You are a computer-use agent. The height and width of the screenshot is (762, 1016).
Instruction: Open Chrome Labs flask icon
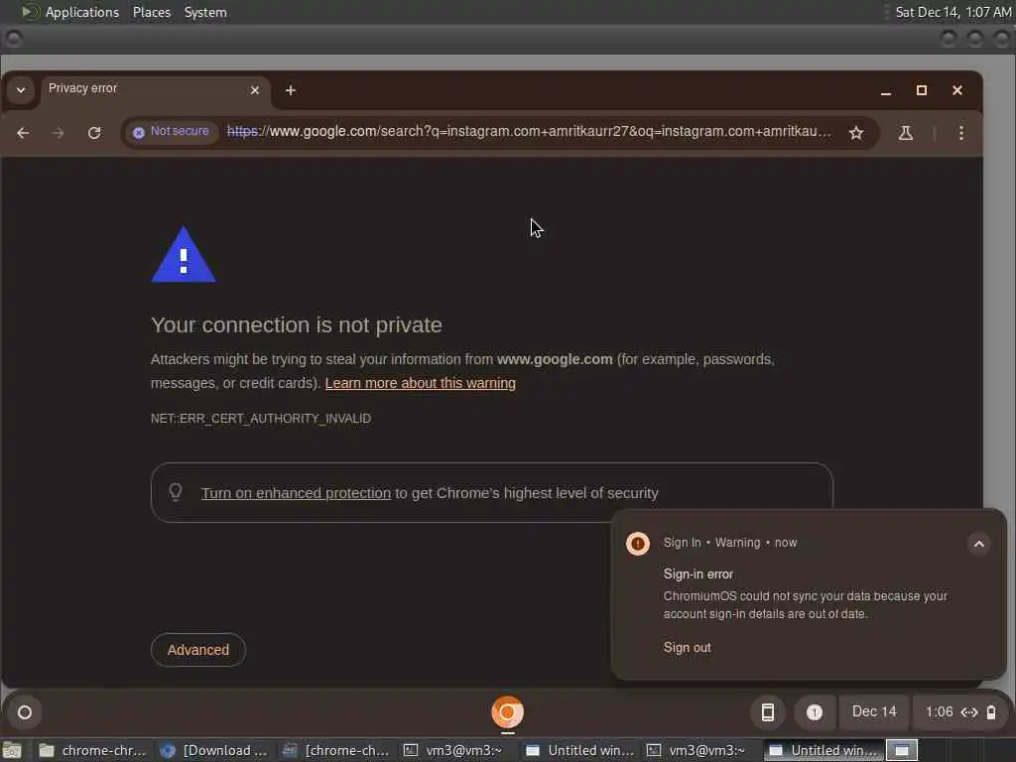[x=905, y=133]
